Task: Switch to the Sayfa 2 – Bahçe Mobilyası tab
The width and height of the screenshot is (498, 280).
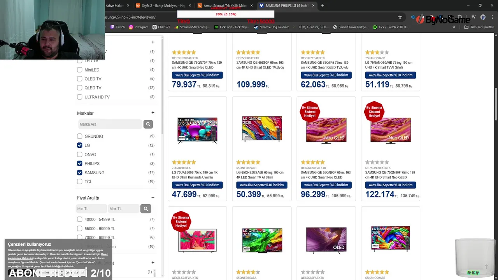Action: tap(163, 5)
